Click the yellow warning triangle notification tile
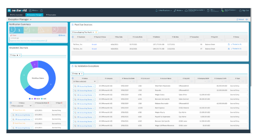 tap(45, 30)
